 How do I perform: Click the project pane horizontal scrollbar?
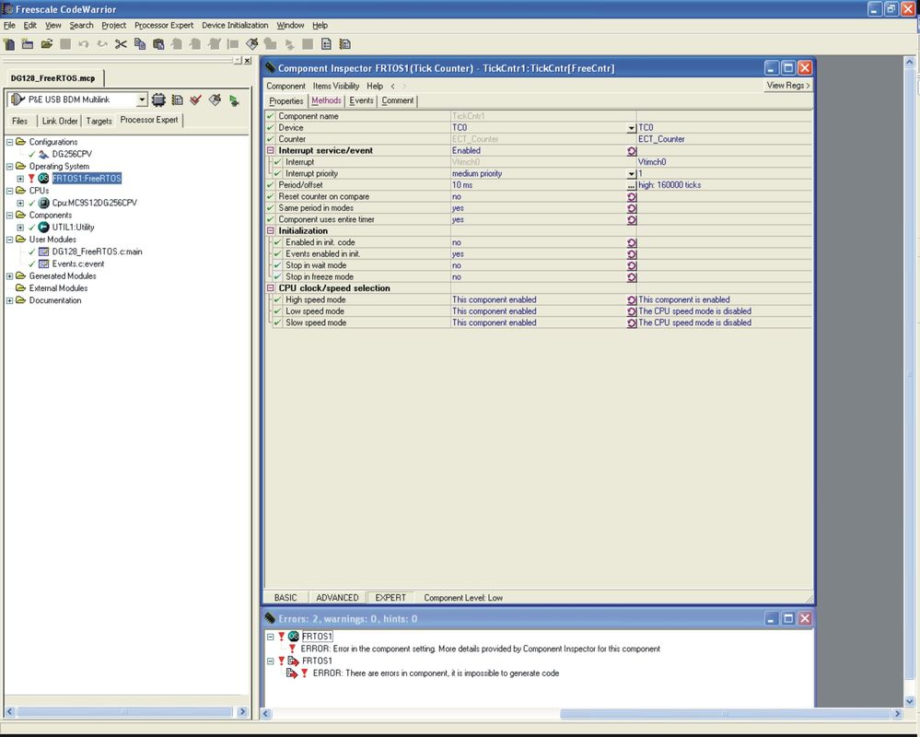125,712
